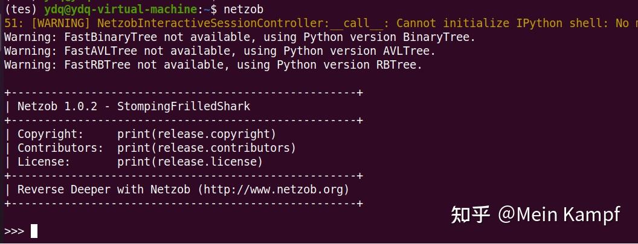Click print(release.contributors) text
Image resolution: width=638 pixels, height=244 pixels.
click(x=207, y=148)
